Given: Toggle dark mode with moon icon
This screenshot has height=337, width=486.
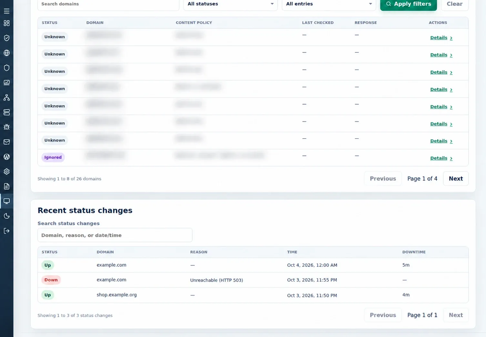Looking at the screenshot, I should (x=6, y=216).
